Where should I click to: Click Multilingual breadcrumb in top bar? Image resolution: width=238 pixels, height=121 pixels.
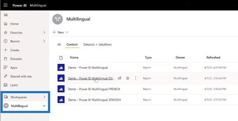38,5
